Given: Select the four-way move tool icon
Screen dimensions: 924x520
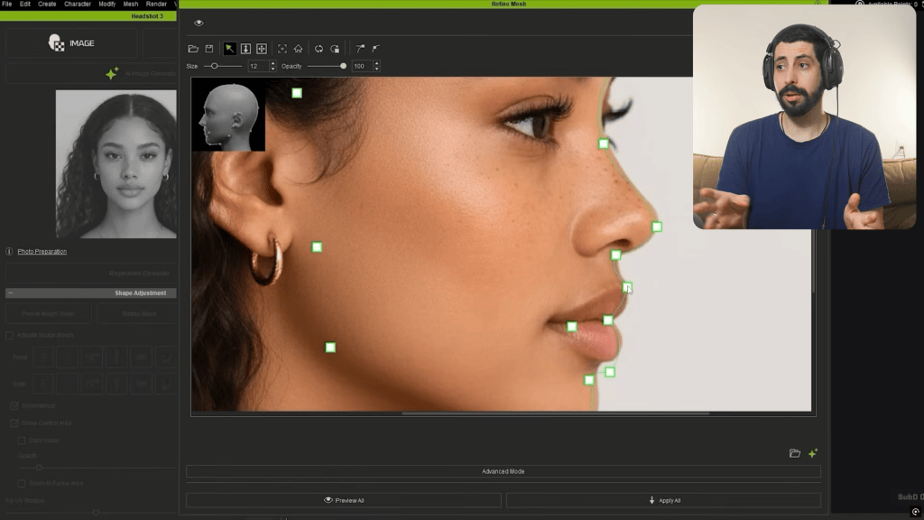Looking at the screenshot, I should pos(262,49).
